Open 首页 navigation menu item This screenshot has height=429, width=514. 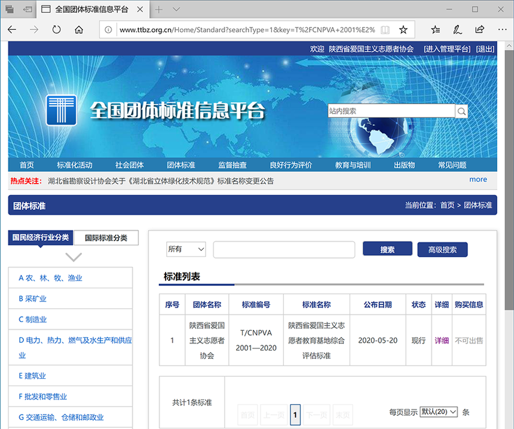pyautogui.click(x=26, y=165)
